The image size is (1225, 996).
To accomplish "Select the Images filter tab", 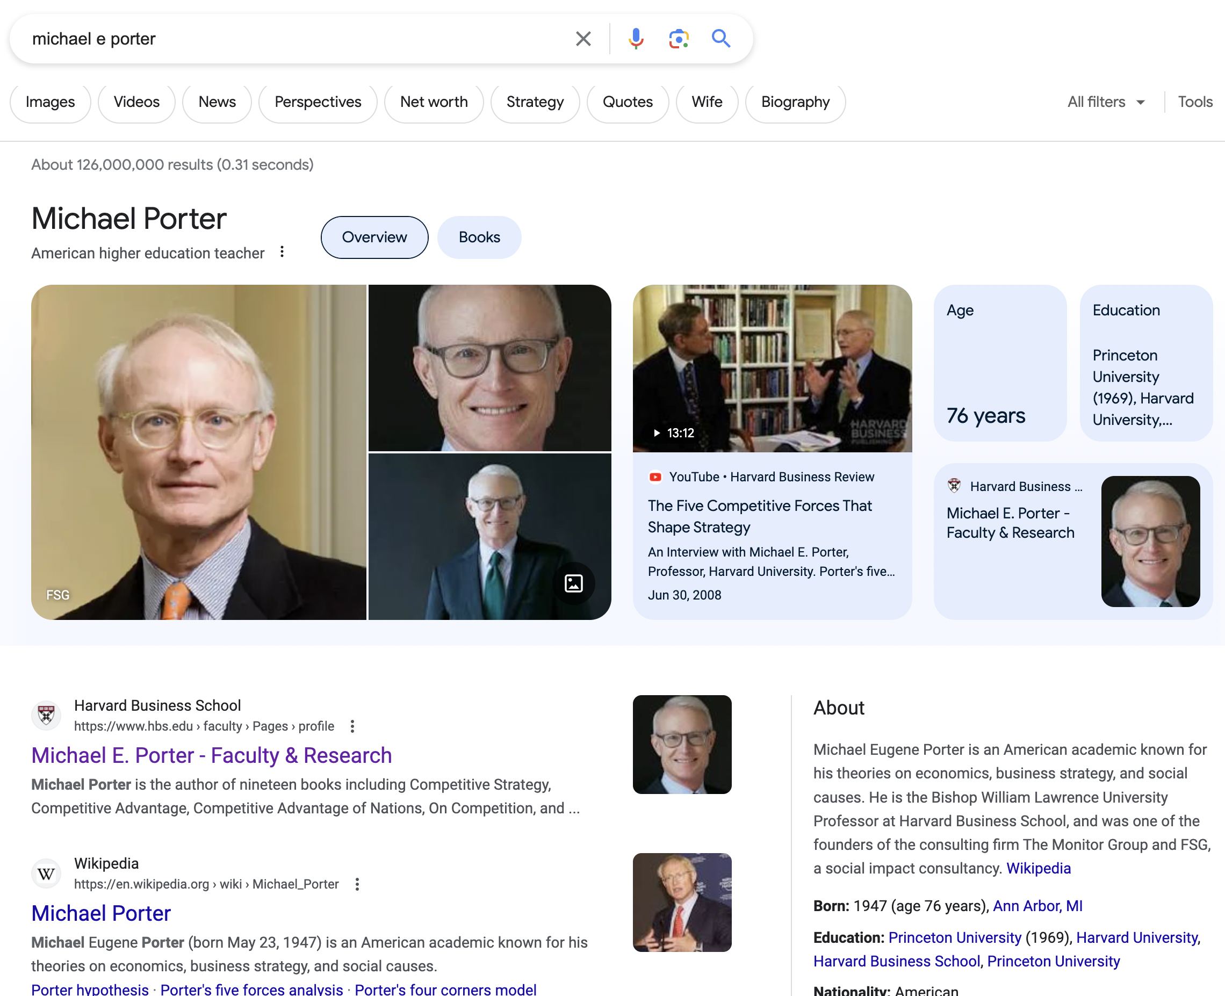I will coord(50,100).
